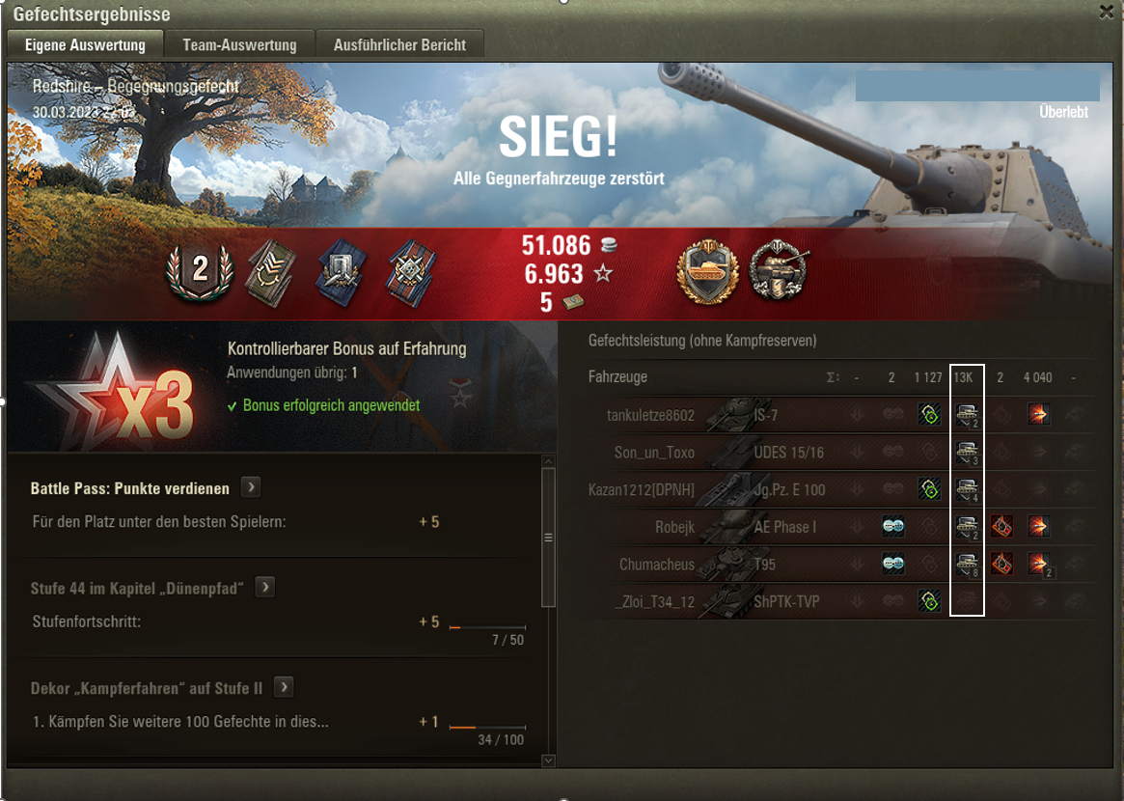This screenshot has height=801, width=1124.
Task: Click the scroll down arrow of mission list
Action: point(548,760)
